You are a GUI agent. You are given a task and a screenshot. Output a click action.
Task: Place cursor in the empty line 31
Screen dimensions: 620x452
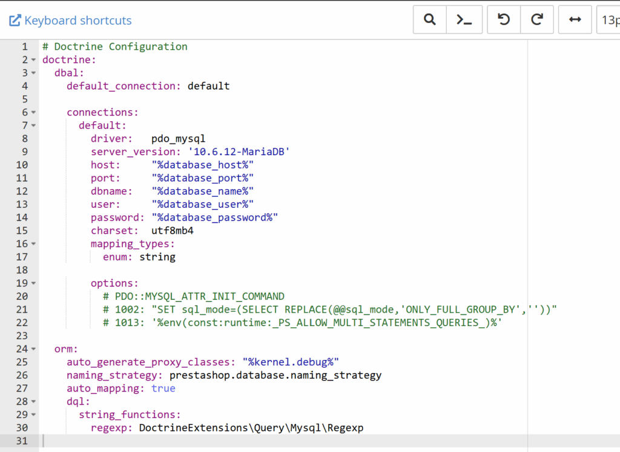(x=242, y=441)
